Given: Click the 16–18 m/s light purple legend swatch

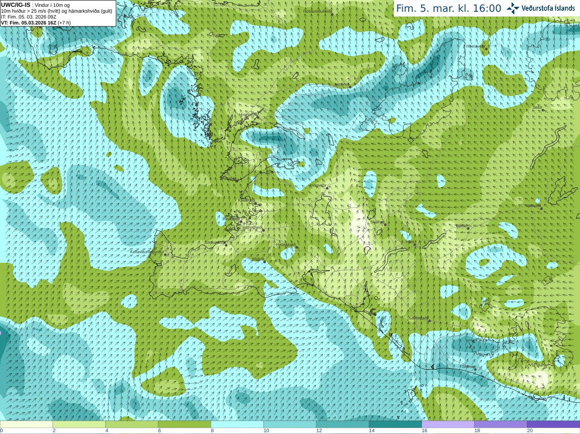Looking at the screenshot, I should [x=448, y=424].
